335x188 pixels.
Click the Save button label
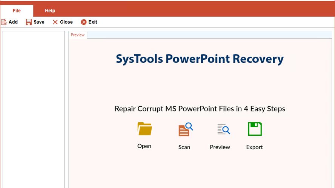tap(39, 22)
